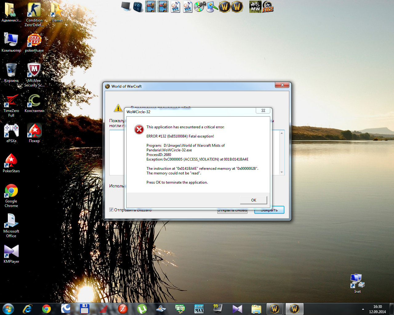The height and width of the screenshot is (315, 394).
Task: Show hidden system tray icons
Action: tap(363, 309)
